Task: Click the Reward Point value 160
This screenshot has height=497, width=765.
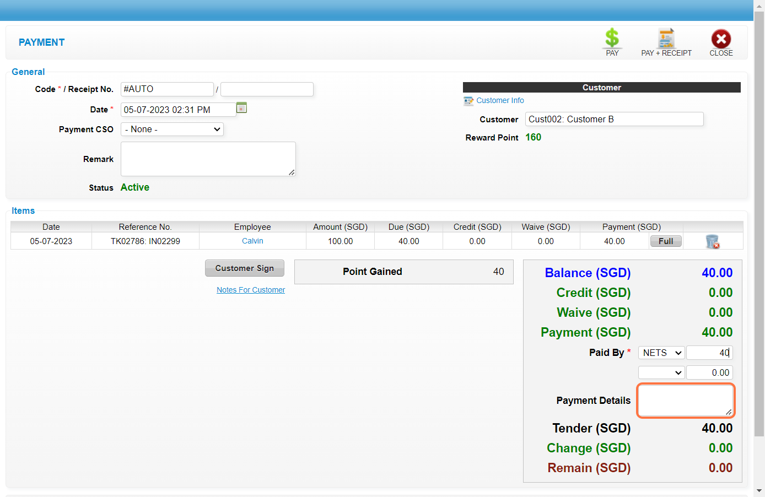Action: pyautogui.click(x=533, y=137)
